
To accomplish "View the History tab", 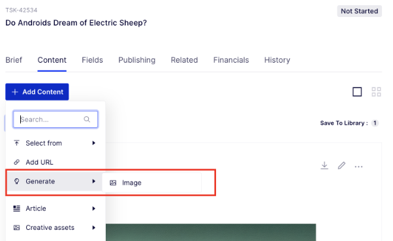I will click(x=277, y=60).
